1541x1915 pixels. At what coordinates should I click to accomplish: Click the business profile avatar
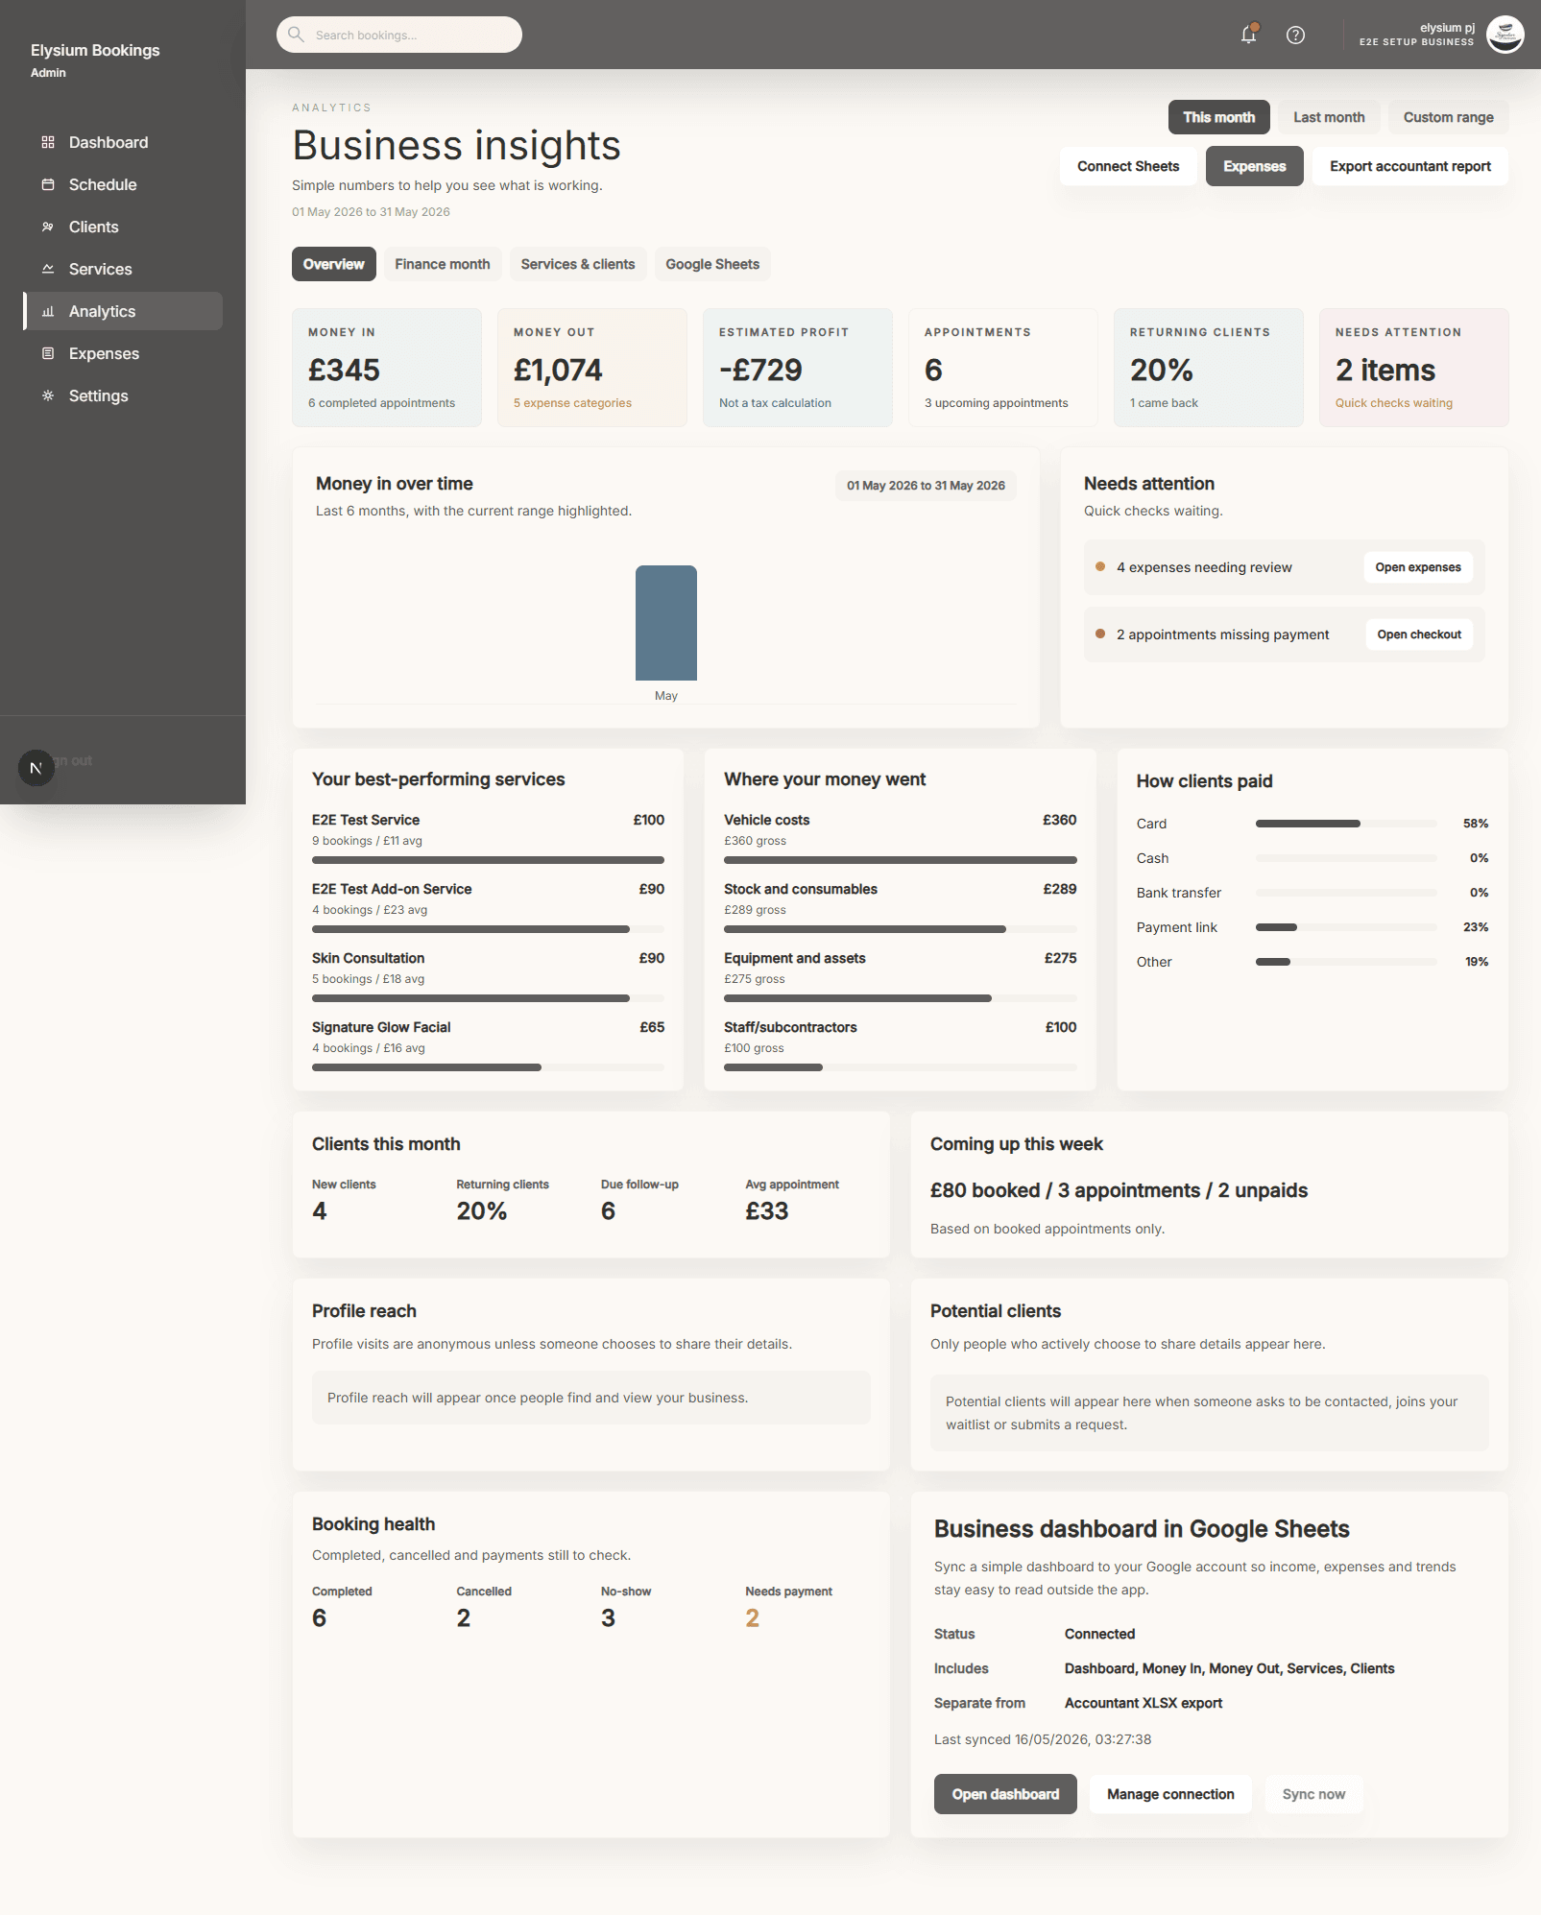click(1505, 35)
